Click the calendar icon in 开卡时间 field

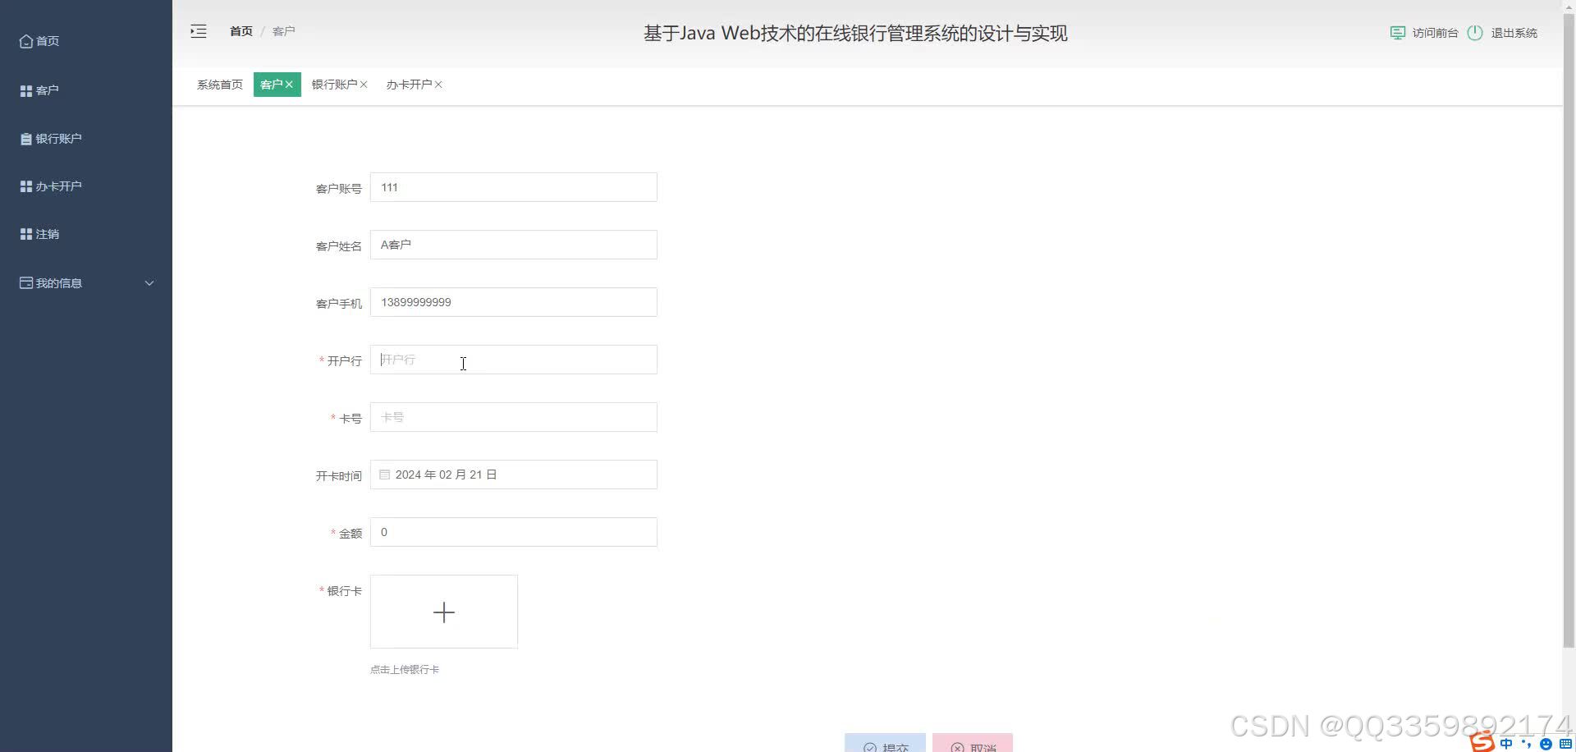tap(384, 475)
